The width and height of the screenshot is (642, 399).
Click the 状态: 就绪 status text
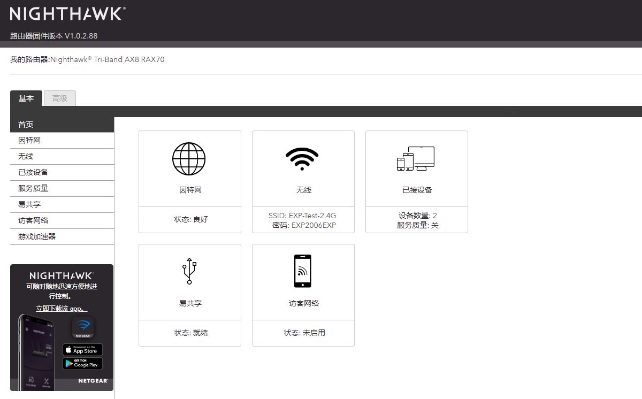pyautogui.click(x=190, y=333)
